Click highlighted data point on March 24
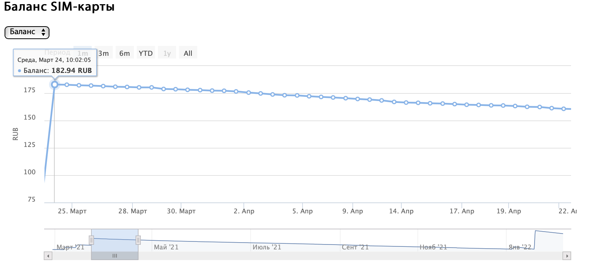 tap(54, 84)
